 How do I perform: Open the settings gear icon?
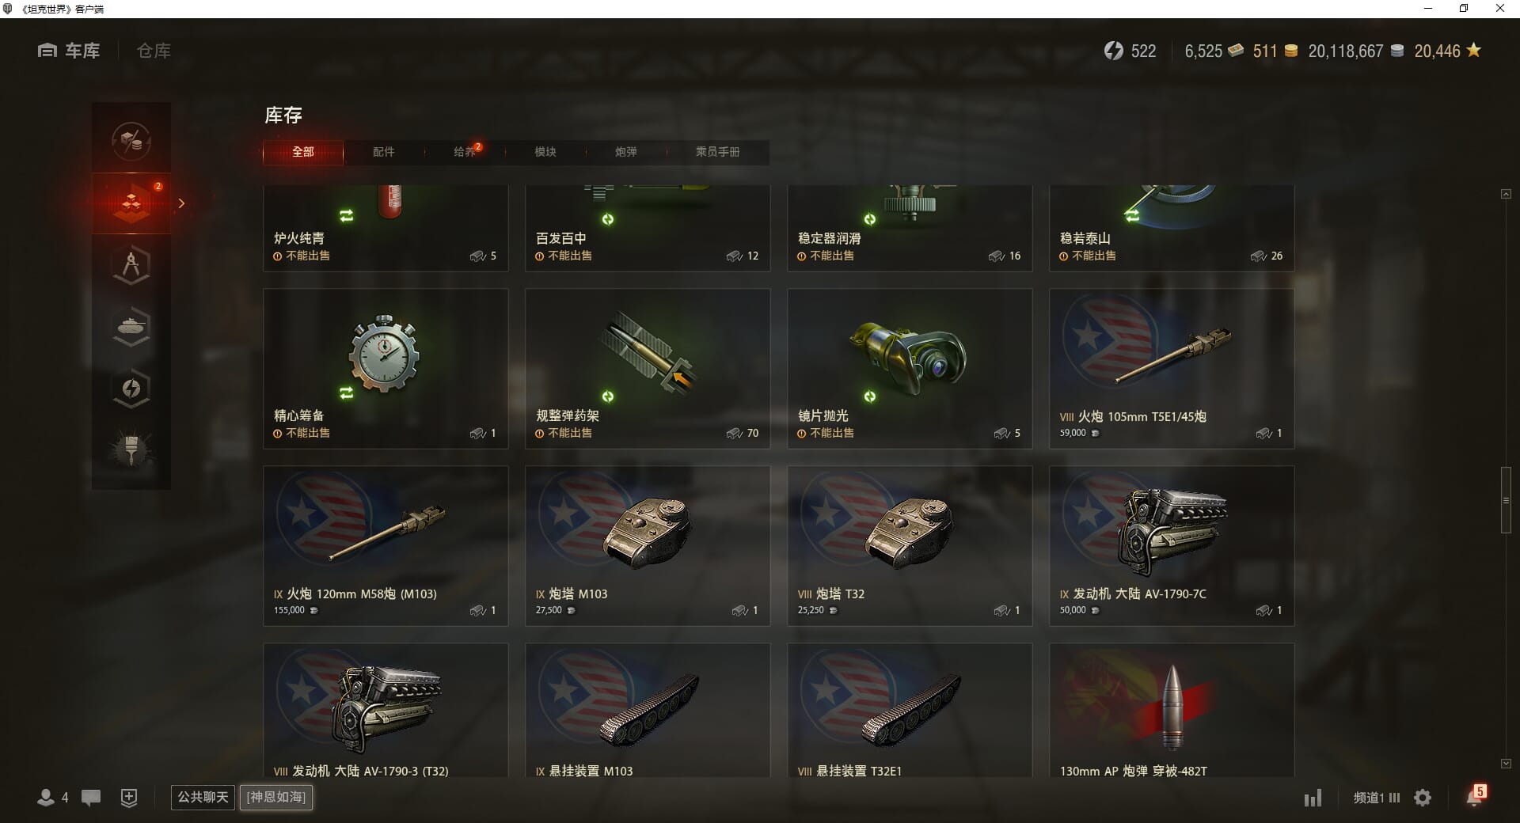[x=1423, y=798]
